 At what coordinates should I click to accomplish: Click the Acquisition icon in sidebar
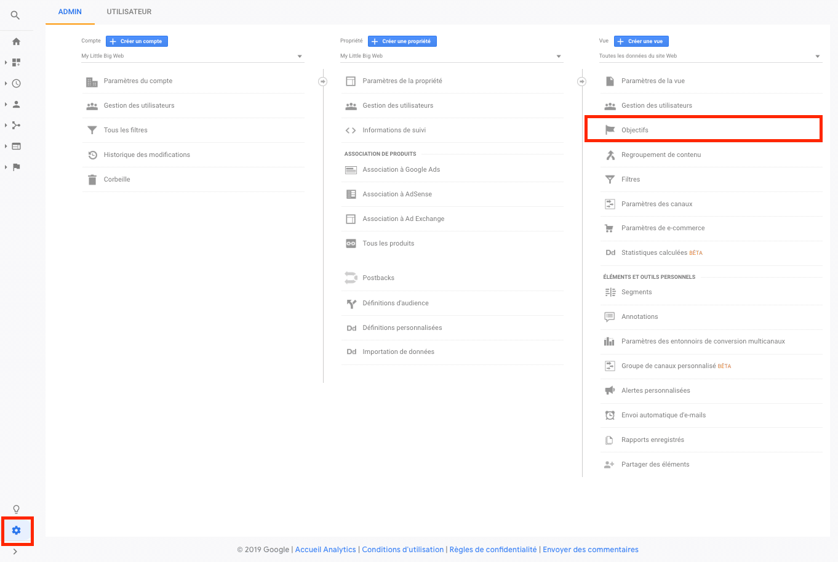click(17, 126)
